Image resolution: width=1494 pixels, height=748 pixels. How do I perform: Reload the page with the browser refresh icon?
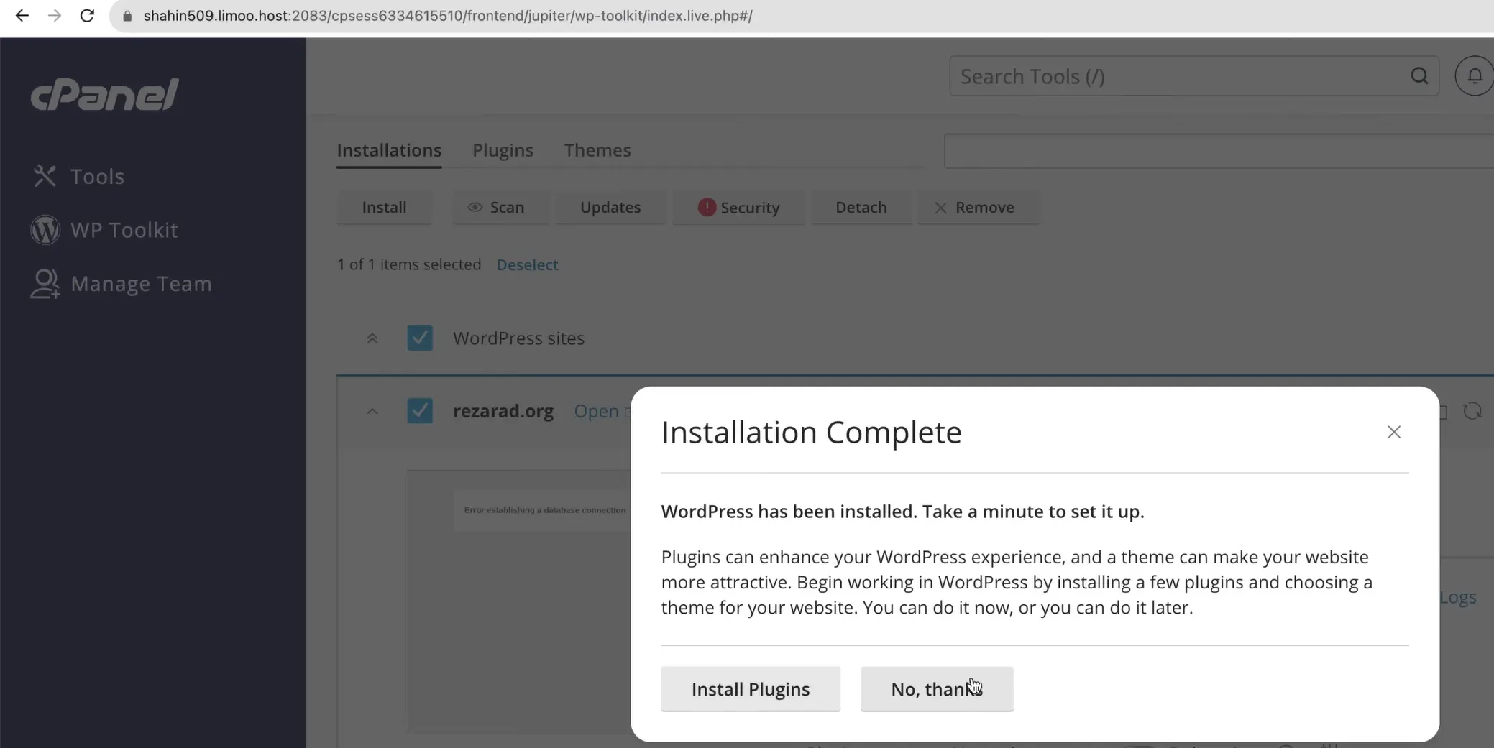click(x=87, y=16)
